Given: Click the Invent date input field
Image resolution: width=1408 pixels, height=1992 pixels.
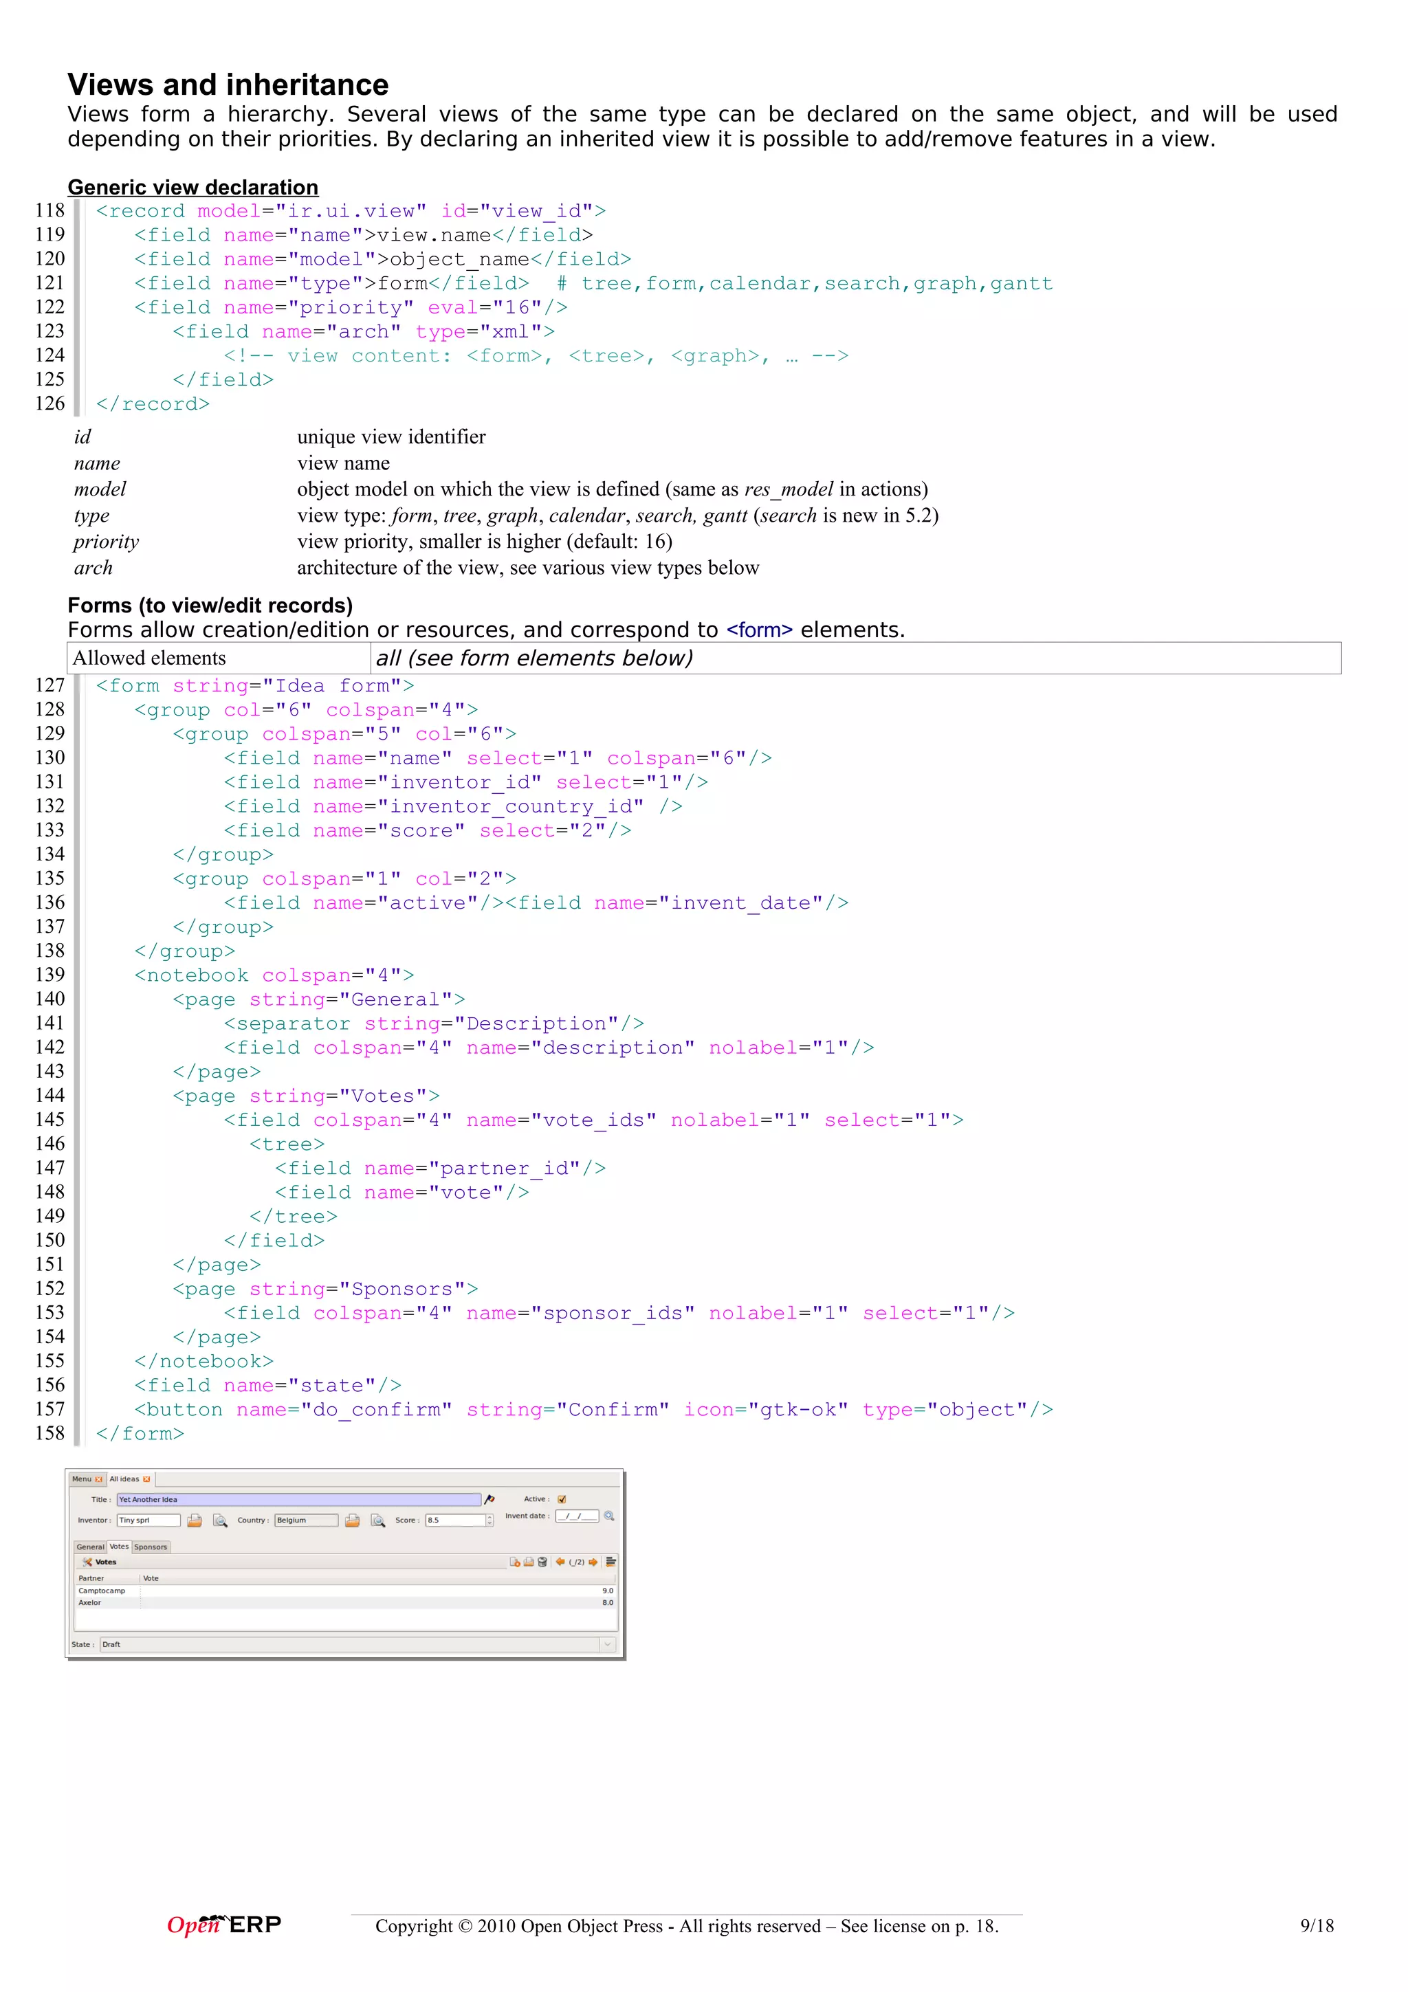Looking at the screenshot, I should click(x=577, y=1516).
